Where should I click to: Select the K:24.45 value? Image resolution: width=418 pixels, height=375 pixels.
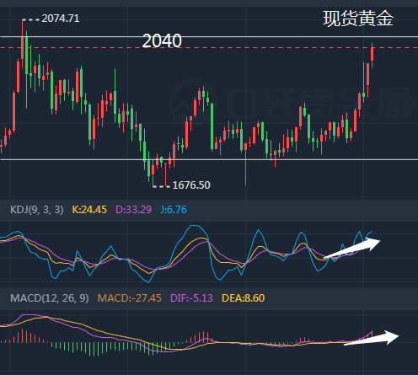(89, 210)
